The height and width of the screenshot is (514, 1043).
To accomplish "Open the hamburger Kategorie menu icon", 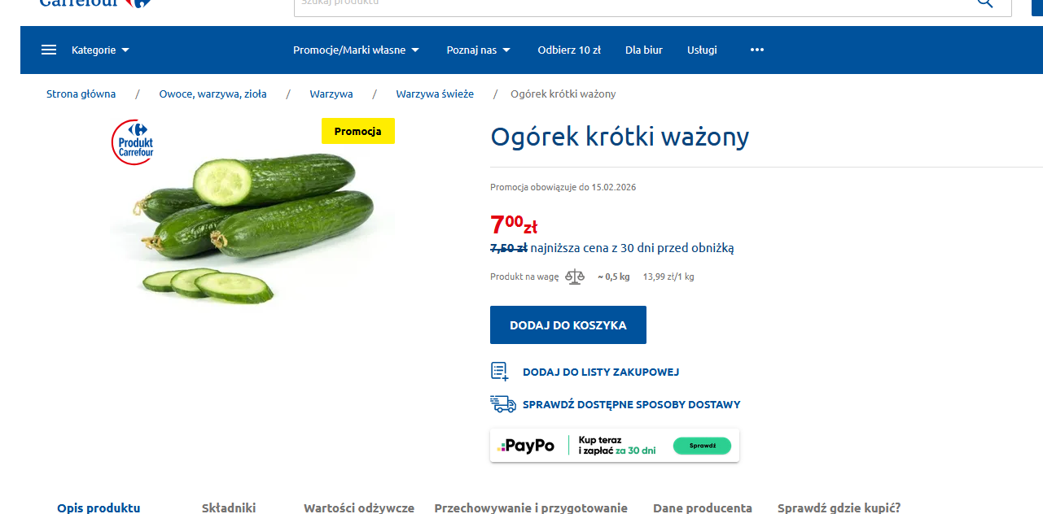I will (x=49, y=50).
